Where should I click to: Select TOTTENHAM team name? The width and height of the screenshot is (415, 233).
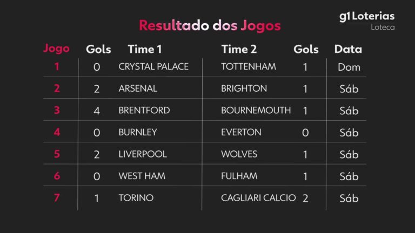coord(248,67)
